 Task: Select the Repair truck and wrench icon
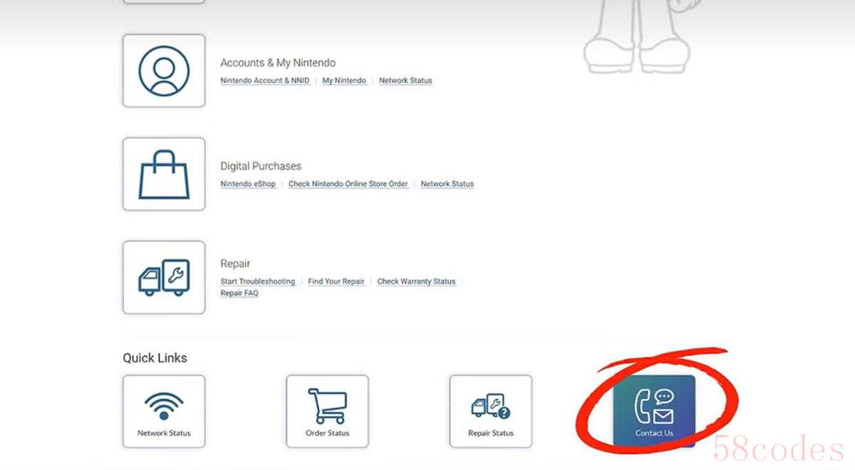click(164, 277)
